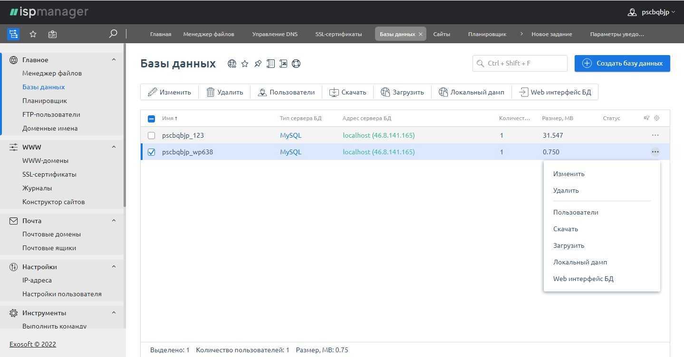The image size is (684, 357).
Task: Pin the Базы данных page with pushpin icon
Action: pyautogui.click(x=258, y=64)
